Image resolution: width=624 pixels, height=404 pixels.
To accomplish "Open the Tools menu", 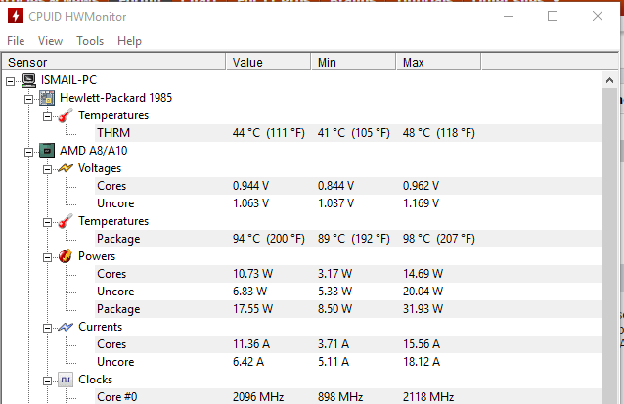I will 90,41.
